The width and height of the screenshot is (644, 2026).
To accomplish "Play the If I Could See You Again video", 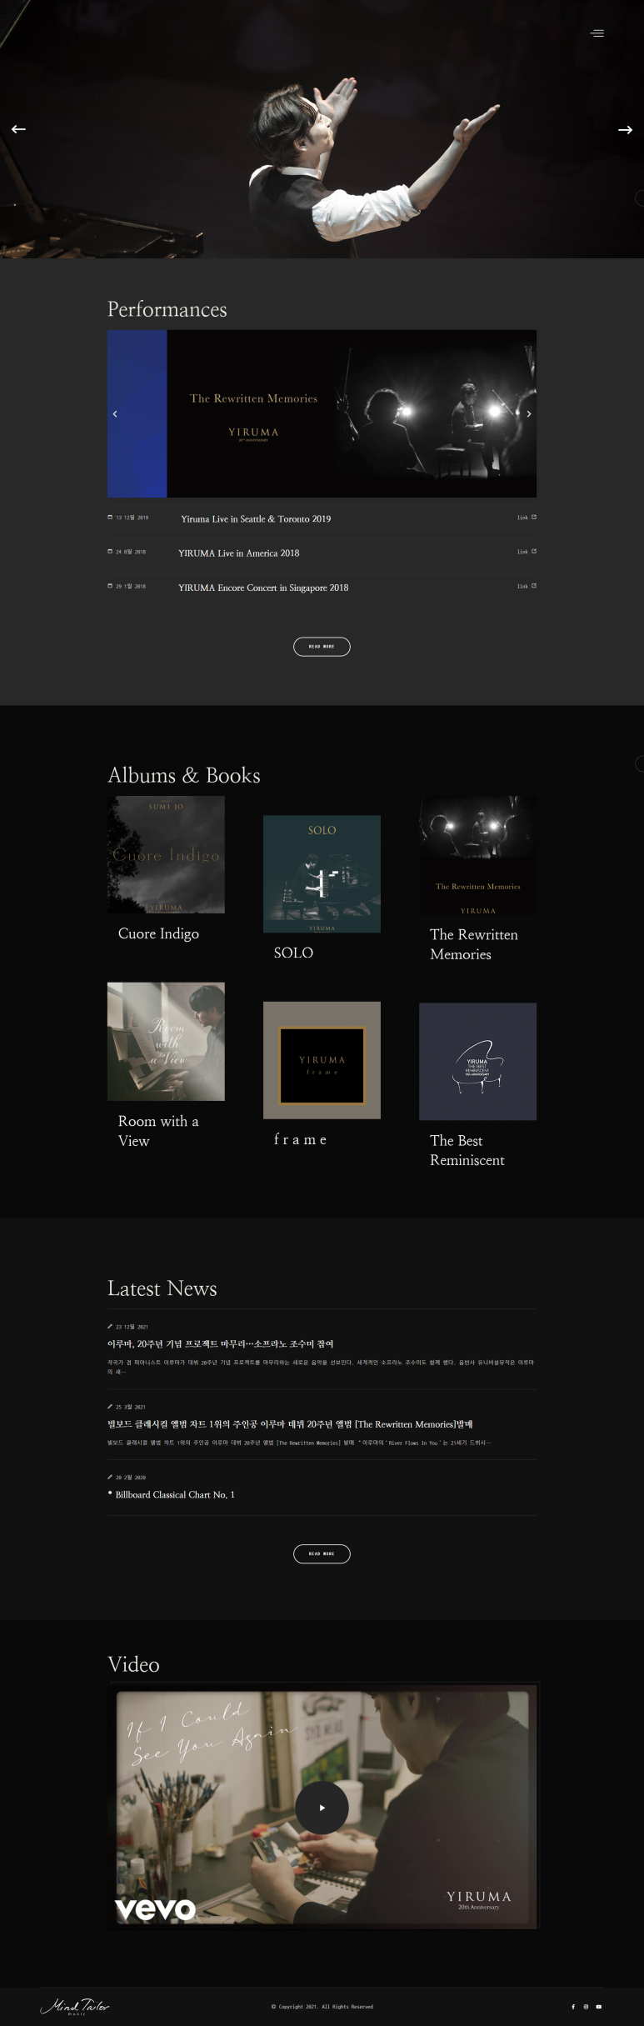I will click(322, 1808).
